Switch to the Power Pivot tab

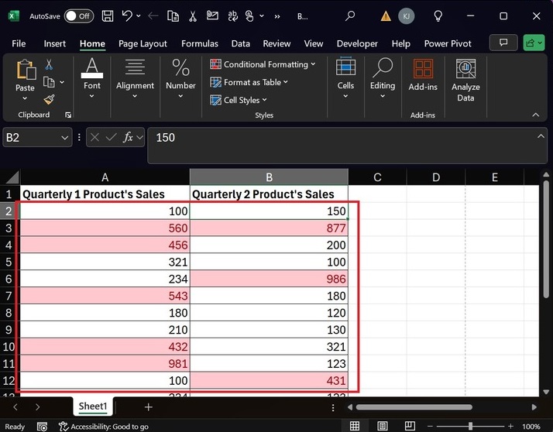[446, 43]
